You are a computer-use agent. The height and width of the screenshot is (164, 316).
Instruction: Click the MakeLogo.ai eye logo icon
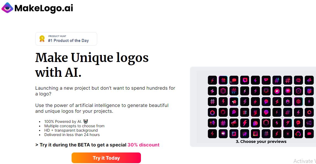7,8
